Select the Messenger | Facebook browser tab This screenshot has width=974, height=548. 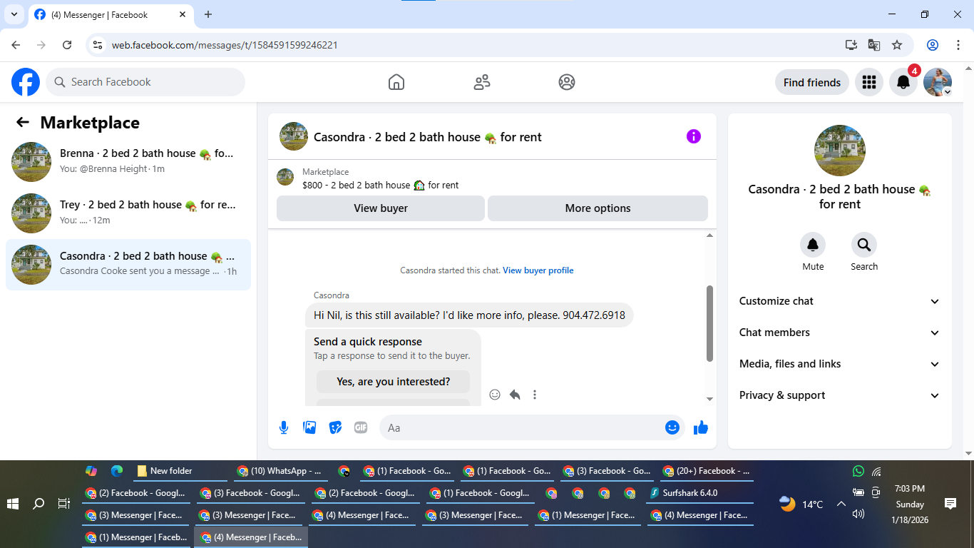[111, 15]
